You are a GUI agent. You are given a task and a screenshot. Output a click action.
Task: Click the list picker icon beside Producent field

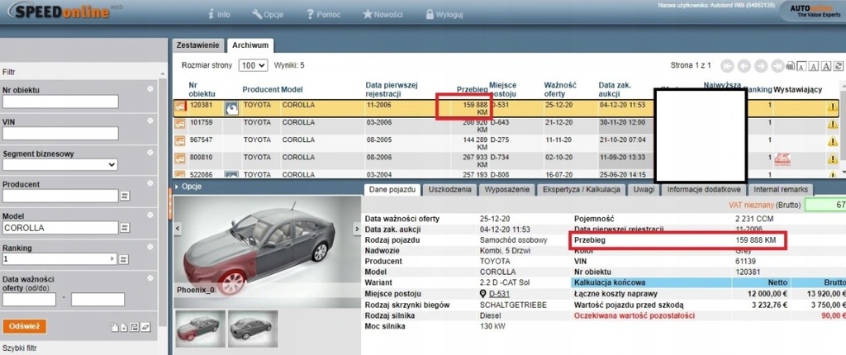tap(126, 196)
